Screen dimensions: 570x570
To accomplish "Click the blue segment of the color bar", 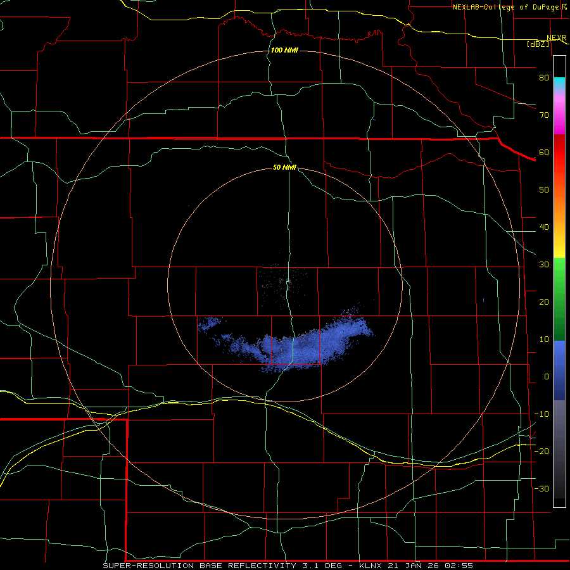I will [x=559, y=370].
